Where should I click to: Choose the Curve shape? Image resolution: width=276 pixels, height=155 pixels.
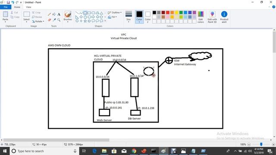click(81, 13)
